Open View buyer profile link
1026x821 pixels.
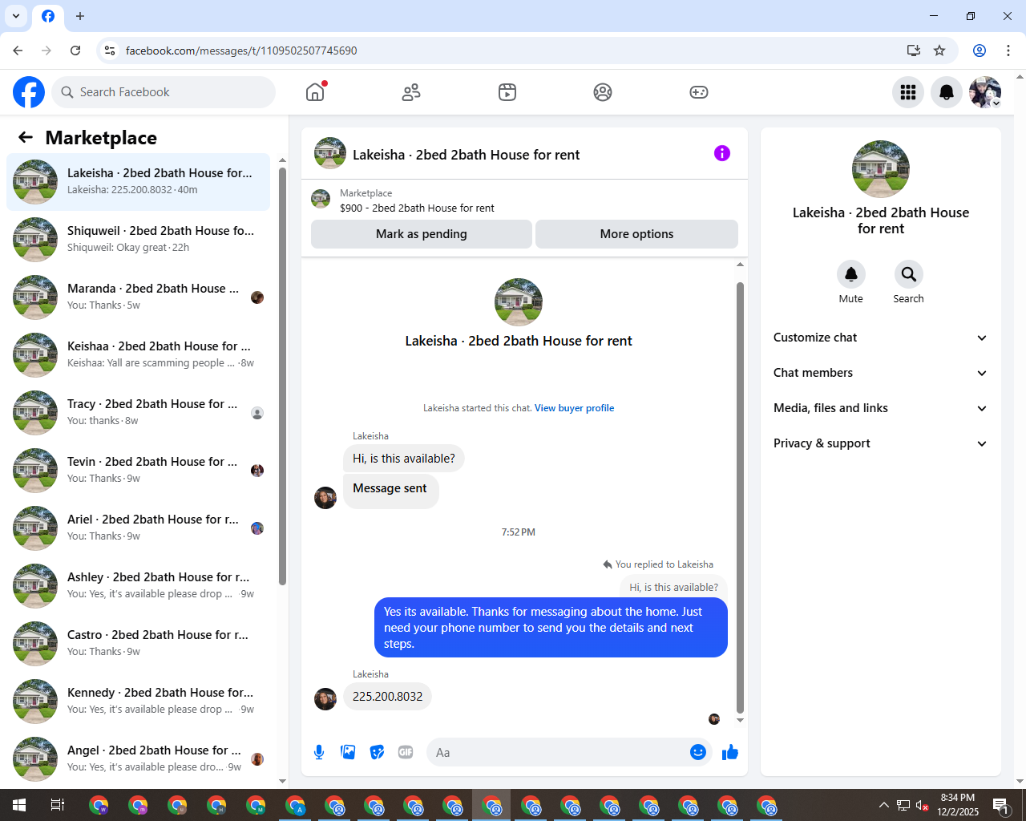(574, 408)
